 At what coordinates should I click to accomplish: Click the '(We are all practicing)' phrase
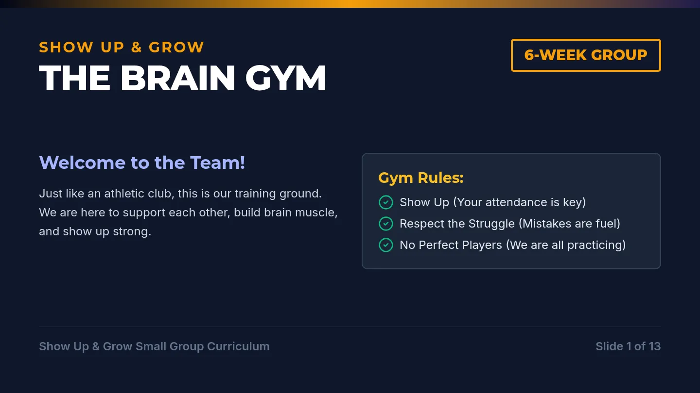566,245
